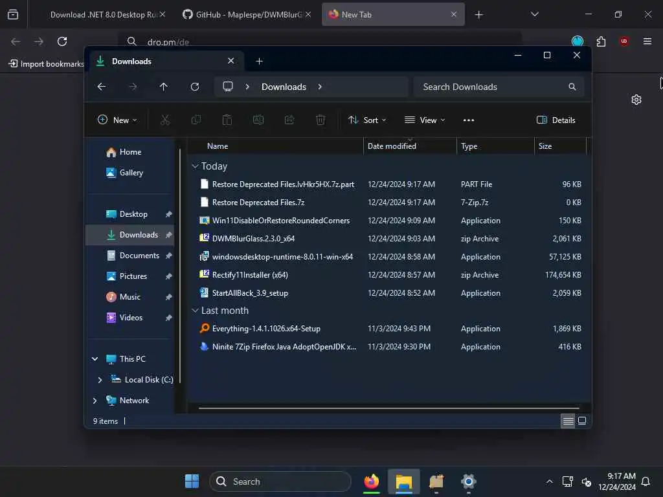Viewport: 663px width, 497px height.
Task: Expand chevron after Downloads in address bar
Action: coord(320,87)
